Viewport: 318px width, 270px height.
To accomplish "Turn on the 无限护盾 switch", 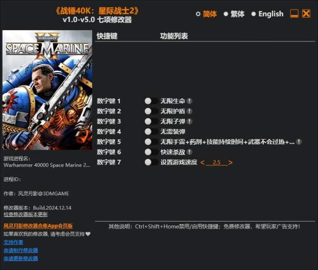I will click(150, 111).
